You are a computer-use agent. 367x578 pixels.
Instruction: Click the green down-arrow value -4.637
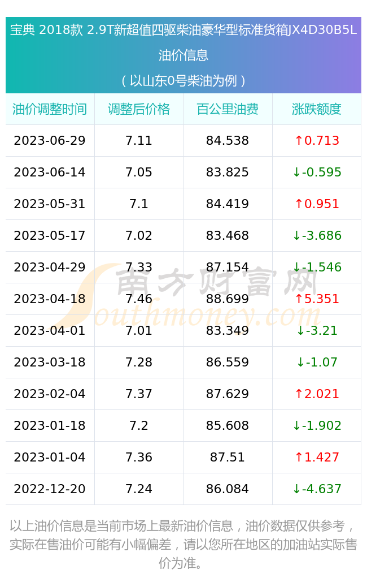[x=317, y=489]
